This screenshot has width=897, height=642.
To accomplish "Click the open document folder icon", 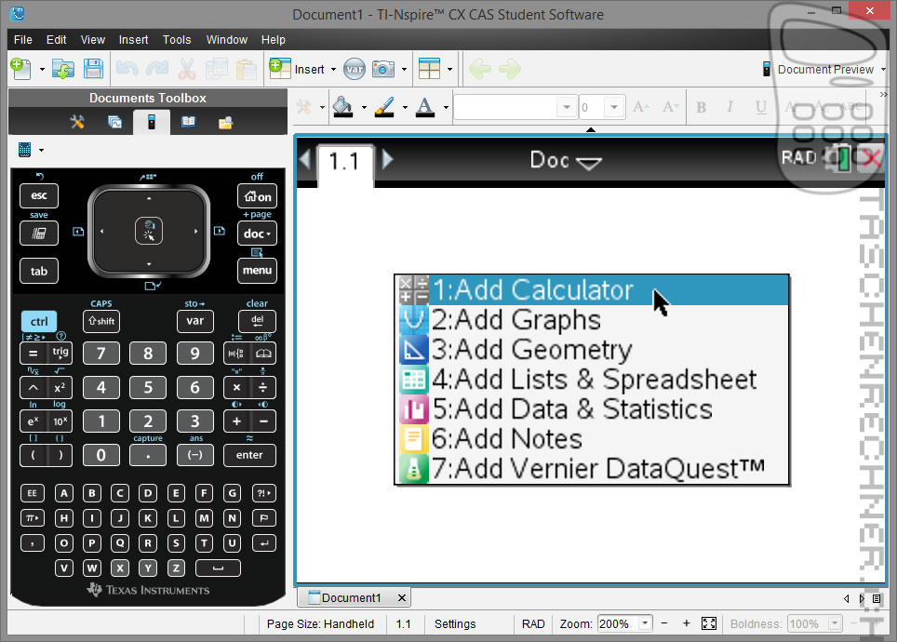I will 62,69.
